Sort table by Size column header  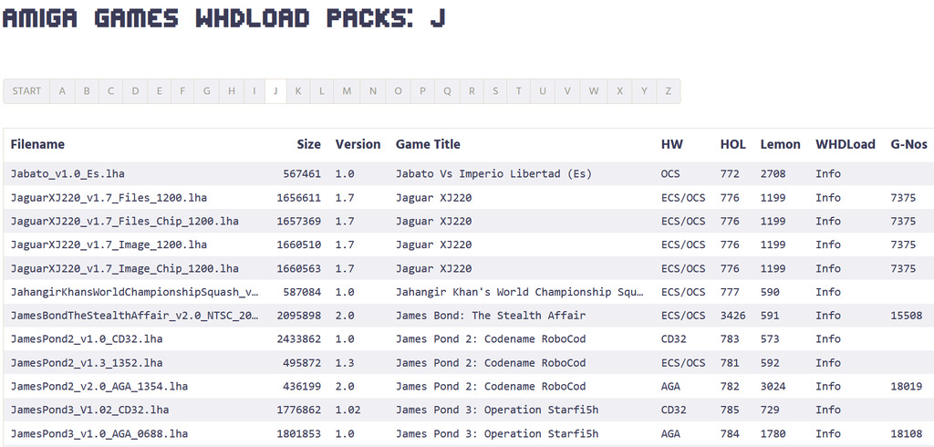click(308, 144)
